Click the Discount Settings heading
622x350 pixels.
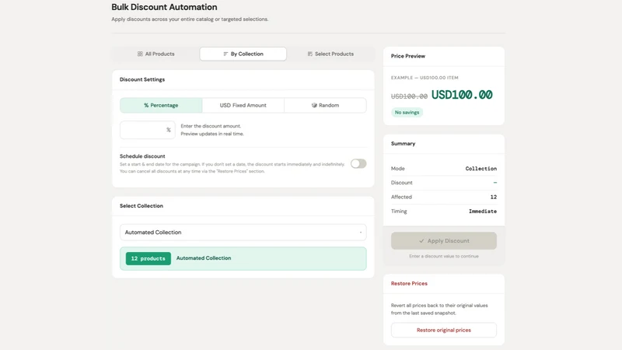(x=142, y=79)
